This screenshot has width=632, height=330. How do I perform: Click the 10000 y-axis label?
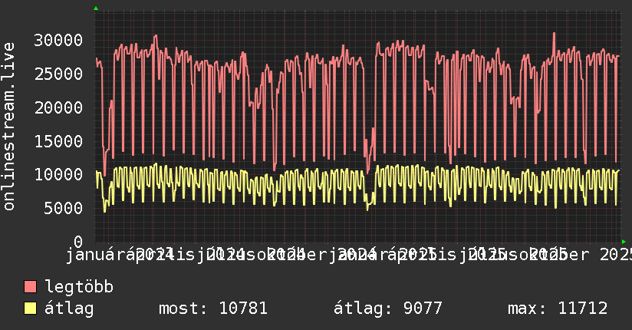[x=57, y=175]
